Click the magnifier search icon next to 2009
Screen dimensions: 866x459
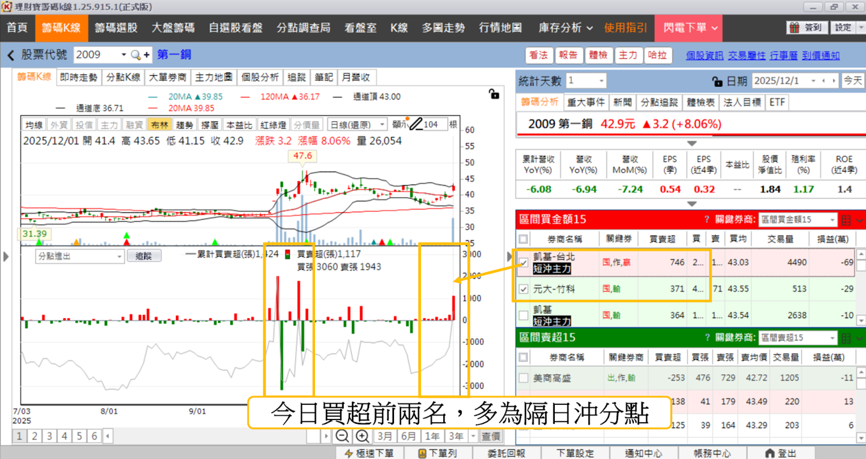point(135,55)
